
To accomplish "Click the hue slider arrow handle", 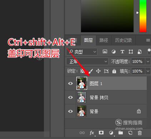I will (x=137, y=13).
